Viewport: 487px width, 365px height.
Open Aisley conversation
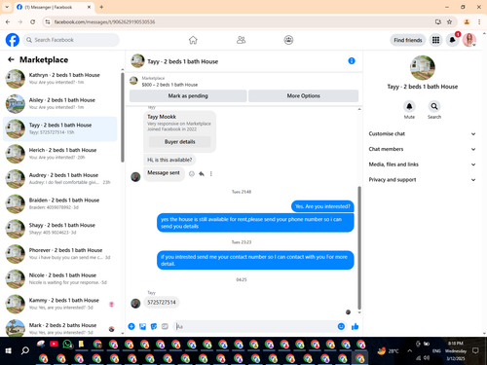[x=60, y=103]
